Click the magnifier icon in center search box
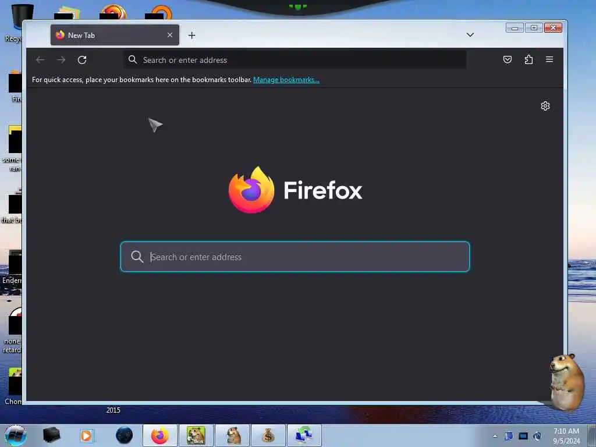Image resolution: width=596 pixels, height=447 pixels. tap(137, 257)
